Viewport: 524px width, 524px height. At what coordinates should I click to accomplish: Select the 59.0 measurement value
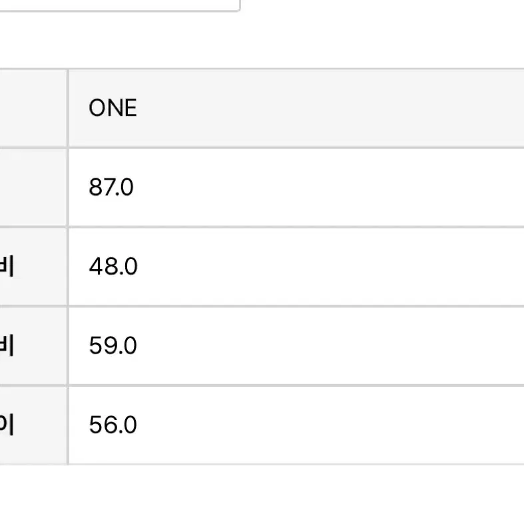(x=113, y=346)
